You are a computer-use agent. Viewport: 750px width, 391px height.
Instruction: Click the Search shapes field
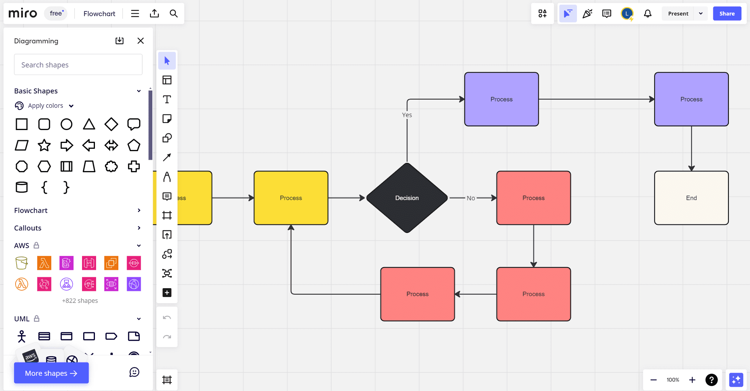coord(78,64)
